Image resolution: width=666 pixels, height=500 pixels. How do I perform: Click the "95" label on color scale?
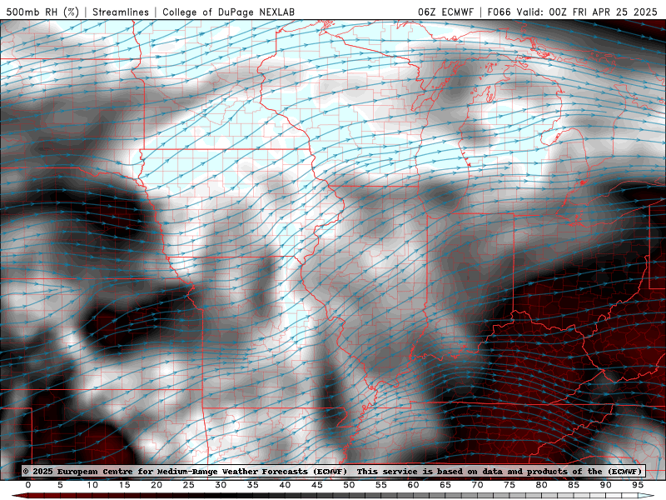coord(638,485)
